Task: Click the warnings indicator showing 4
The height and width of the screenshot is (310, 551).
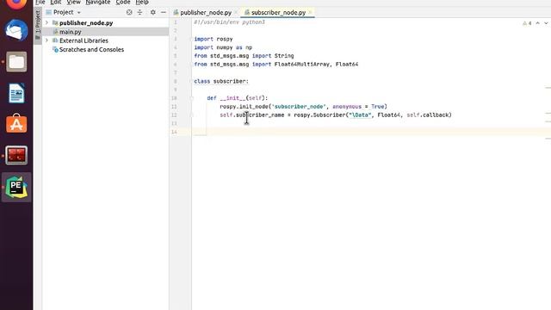Action: [527, 23]
